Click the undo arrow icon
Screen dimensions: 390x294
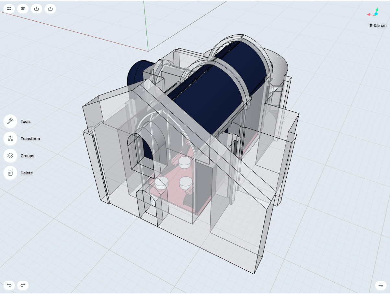(x=9, y=285)
